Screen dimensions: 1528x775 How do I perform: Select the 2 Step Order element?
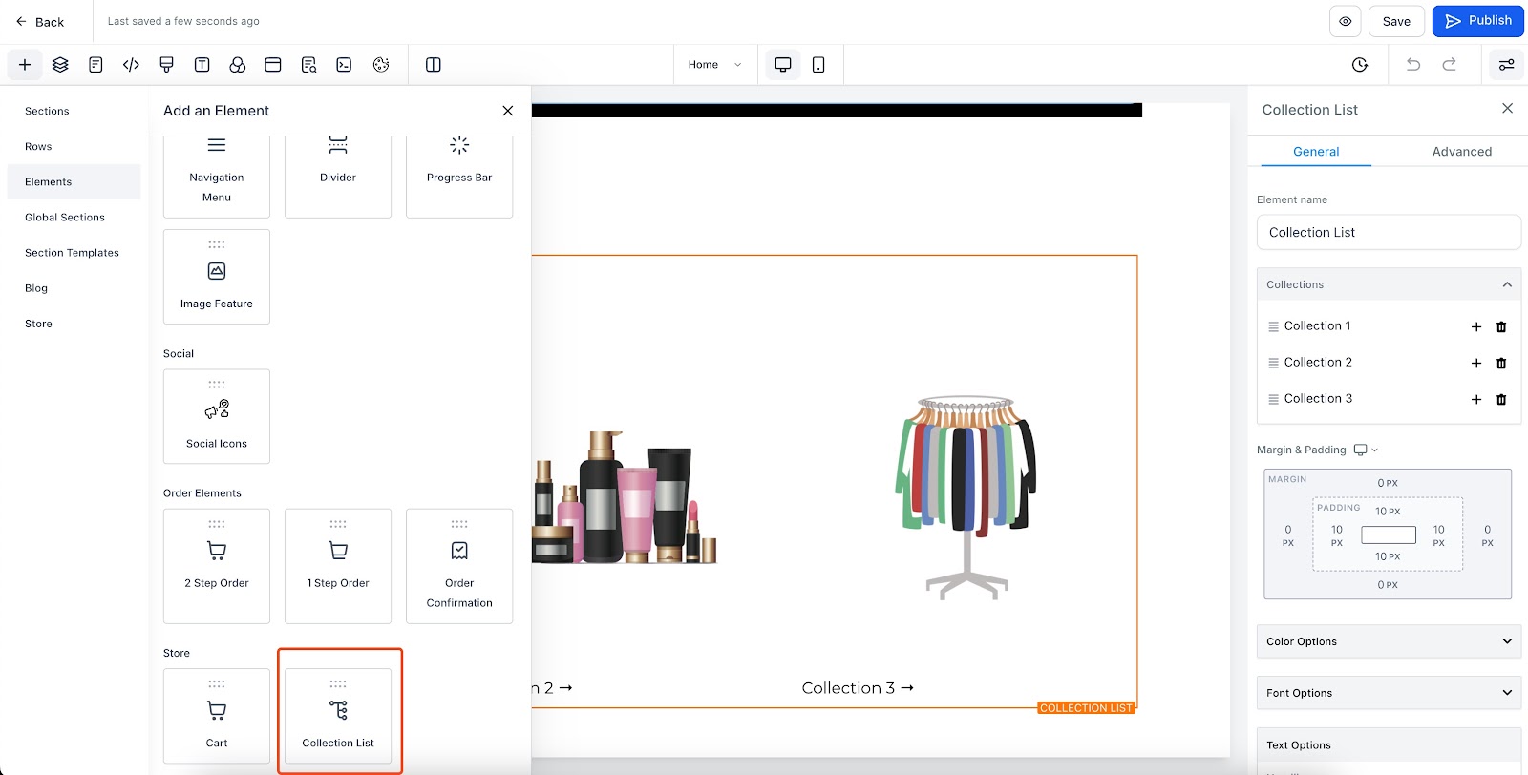click(x=217, y=566)
